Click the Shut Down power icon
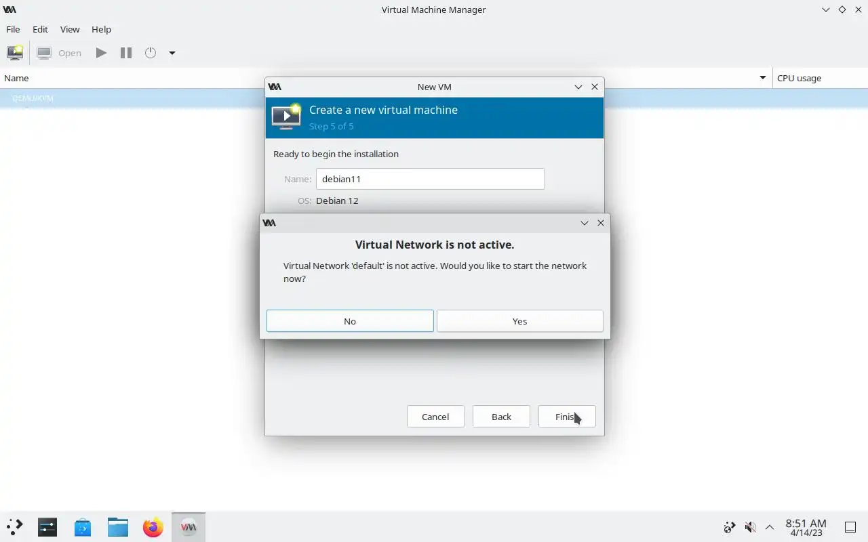 tap(151, 53)
